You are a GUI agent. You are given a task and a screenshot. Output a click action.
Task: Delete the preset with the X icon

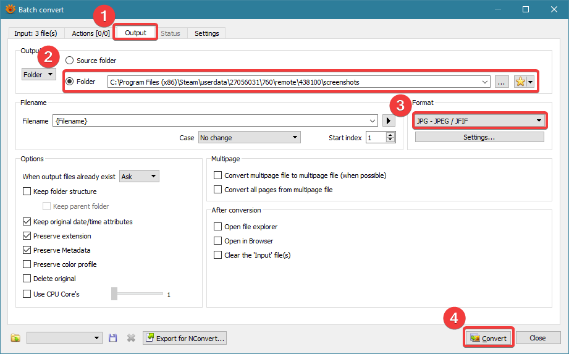tap(131, 338)
